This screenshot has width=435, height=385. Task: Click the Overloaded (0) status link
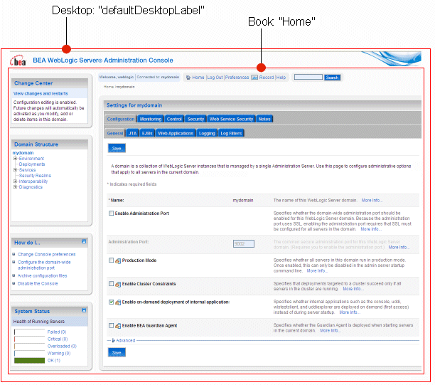click(x=62, y=347)
